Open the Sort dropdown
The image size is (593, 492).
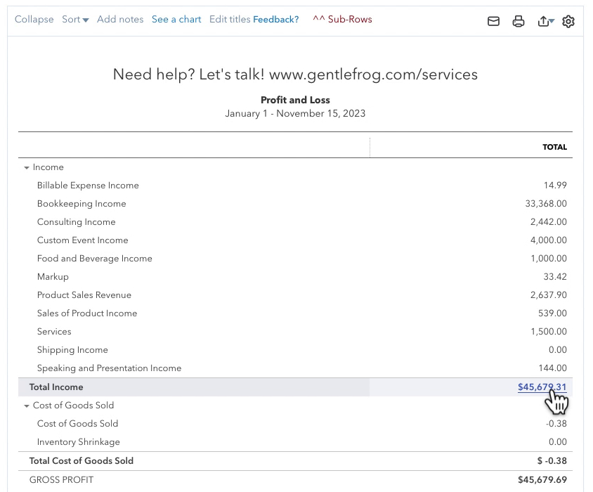(x=75, y=19)
